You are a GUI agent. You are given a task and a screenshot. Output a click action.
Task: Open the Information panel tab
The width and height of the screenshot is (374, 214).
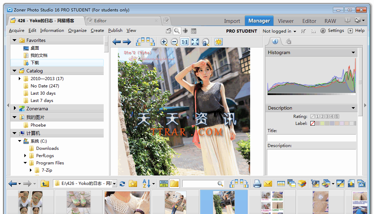click(275, 41)
